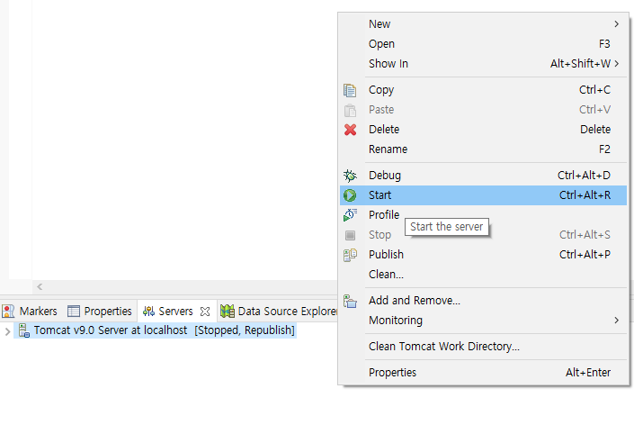634x443 pixels.
Task: Close the Servers tab
Action: tap(205, 311)
